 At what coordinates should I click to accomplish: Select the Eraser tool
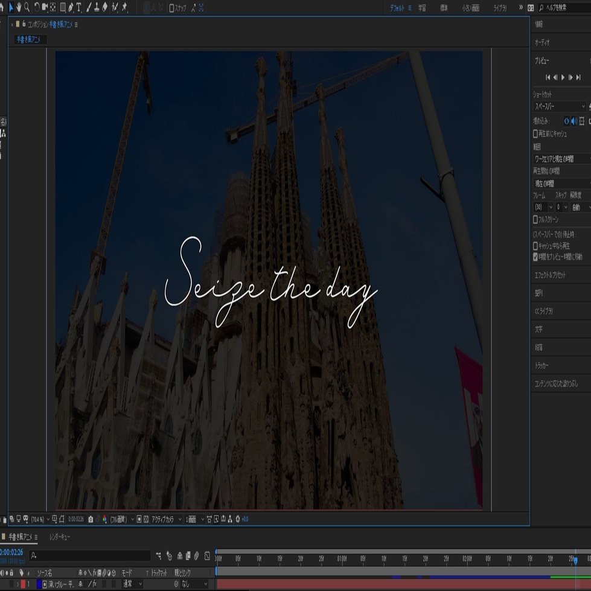click(x=105, y=7)
